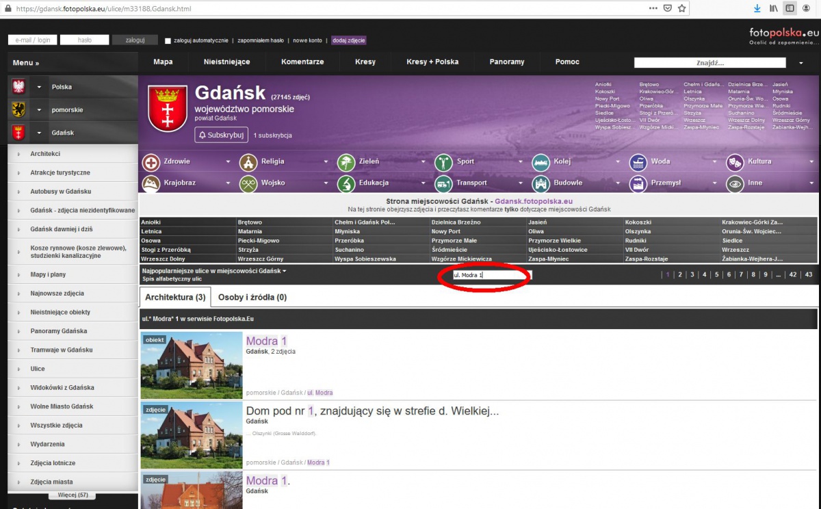Open the first Modra 1 house thumbnail
821x509 pixels.
pos(192,365)
